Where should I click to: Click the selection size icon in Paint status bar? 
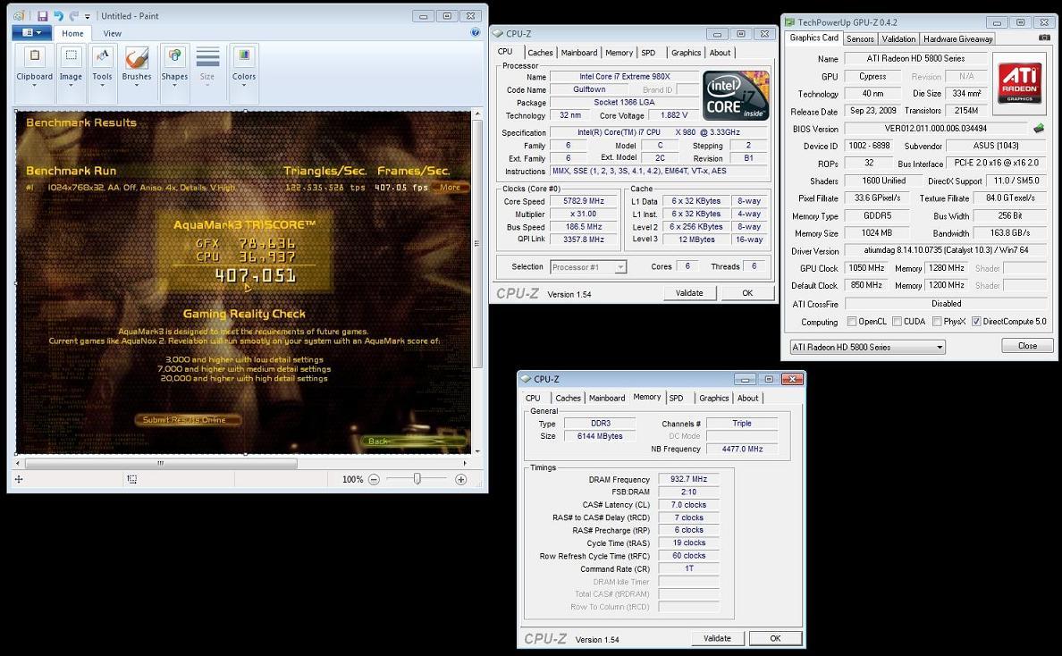click(x=132, y=479)
